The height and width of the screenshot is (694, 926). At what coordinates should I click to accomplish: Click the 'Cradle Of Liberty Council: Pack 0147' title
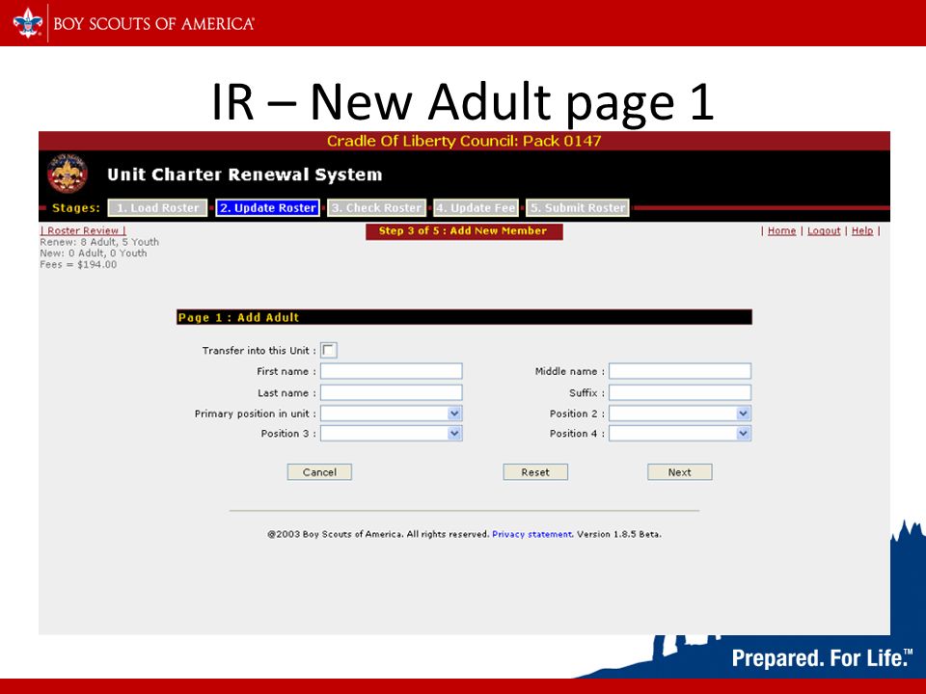point(464,141)
